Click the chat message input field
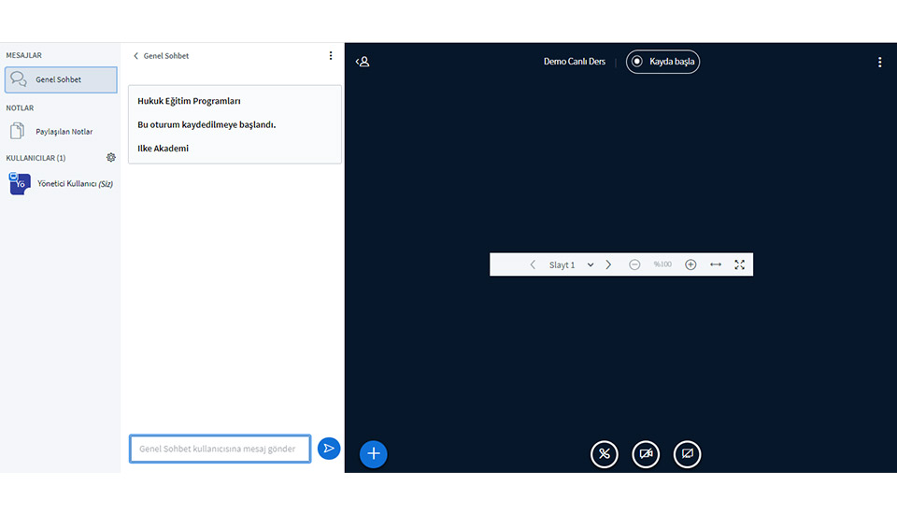The image size is (897, 514). click(221, 449)
